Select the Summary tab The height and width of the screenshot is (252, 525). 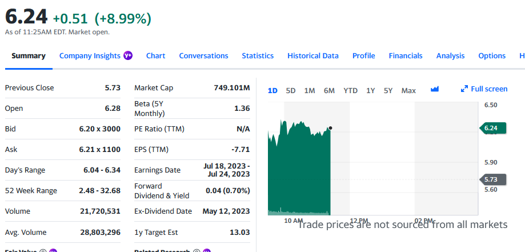pyautogui.click(x=29, y=55)
